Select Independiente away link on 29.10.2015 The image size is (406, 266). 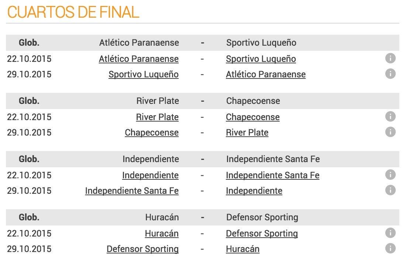254,191
